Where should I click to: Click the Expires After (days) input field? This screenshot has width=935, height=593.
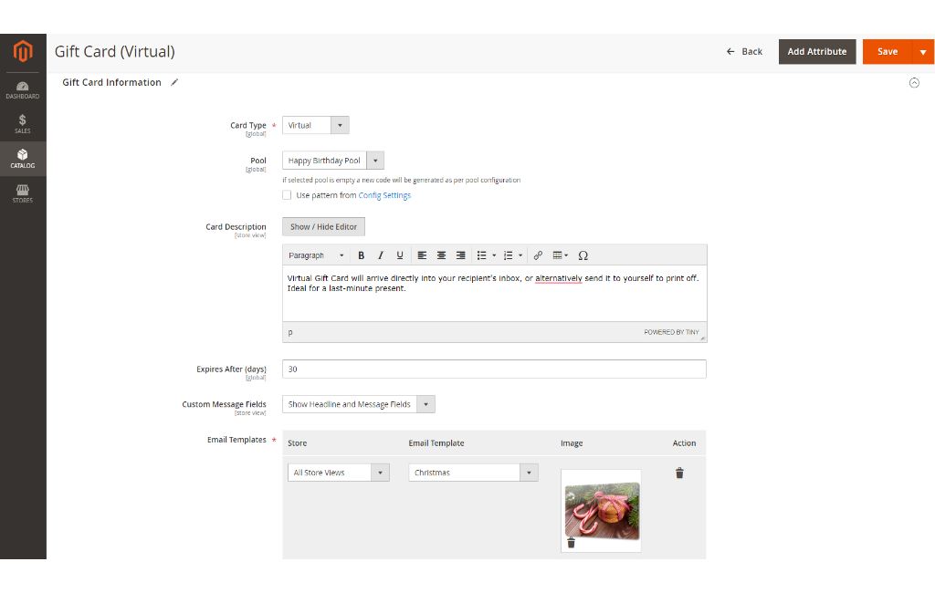pos(494,369)
